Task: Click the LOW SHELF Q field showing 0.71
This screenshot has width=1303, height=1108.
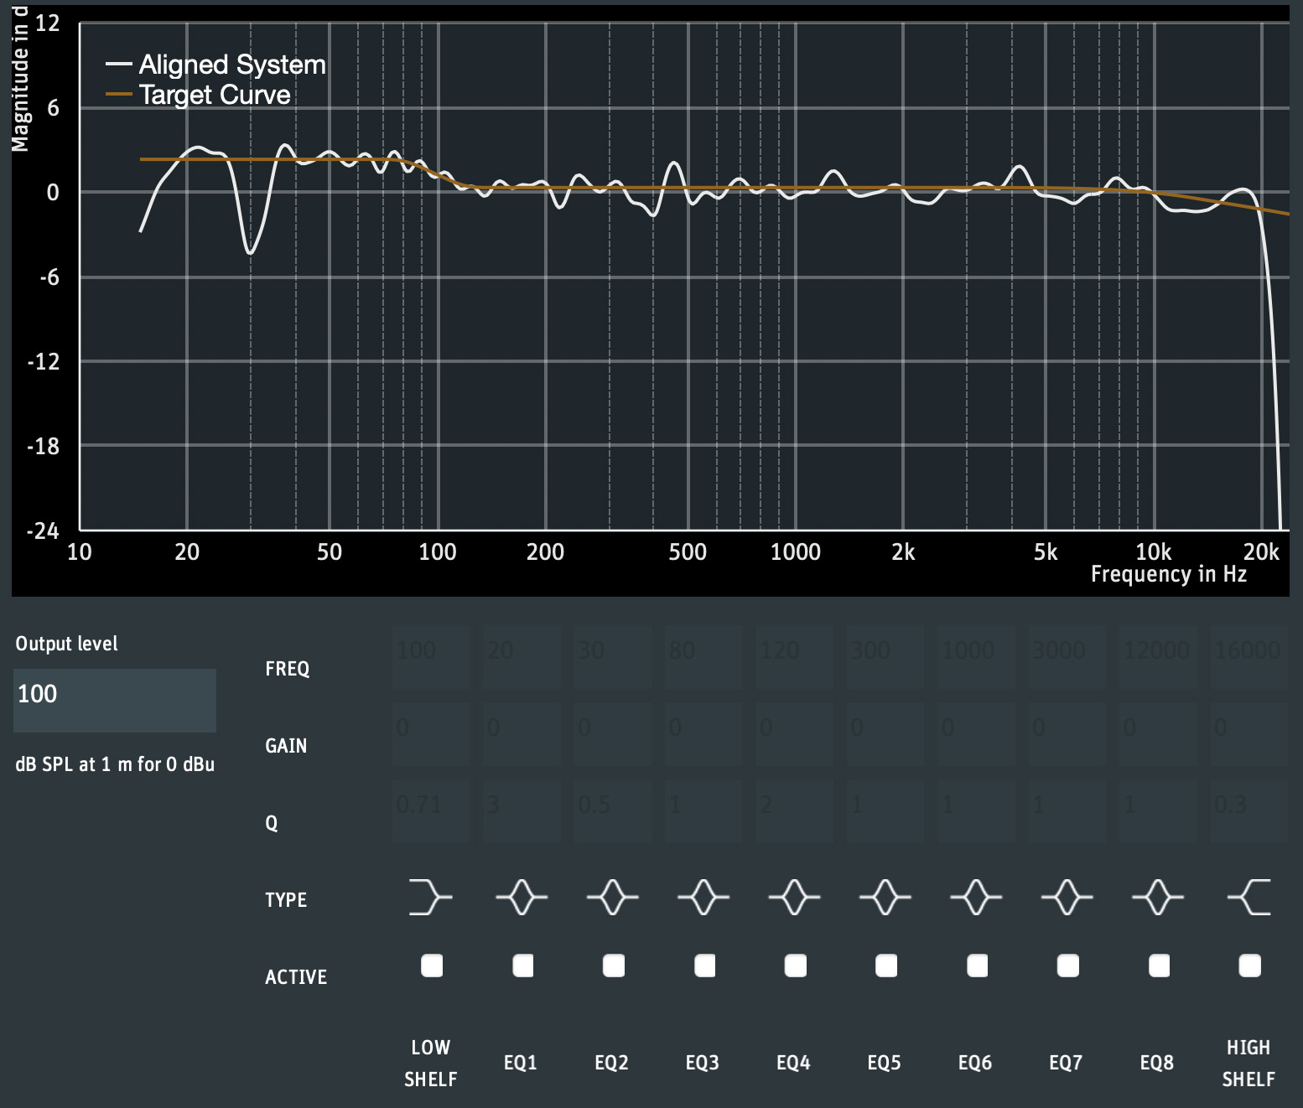Action: click(431, 811)
